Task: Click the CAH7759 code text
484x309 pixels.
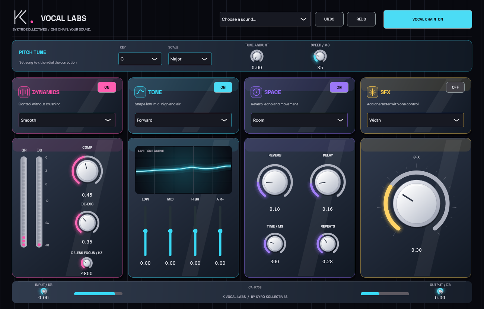Action: 255,287
